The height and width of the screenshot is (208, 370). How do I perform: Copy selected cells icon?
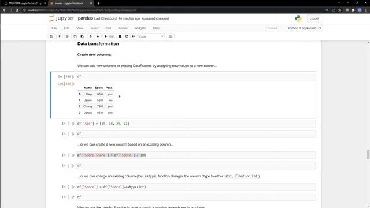point(75,36)
